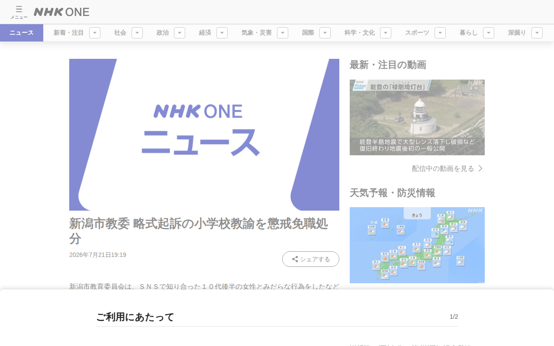Expand the 気象・災害 dropdown arrow
This screenshot has width=554, height=346.
click(x=283, y=33)
